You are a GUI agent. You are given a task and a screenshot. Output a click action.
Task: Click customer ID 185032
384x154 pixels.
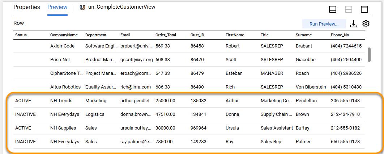199,101
